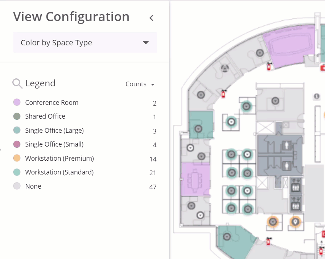Open the Color by Space Type dropdown

click(x=85, y=42)
